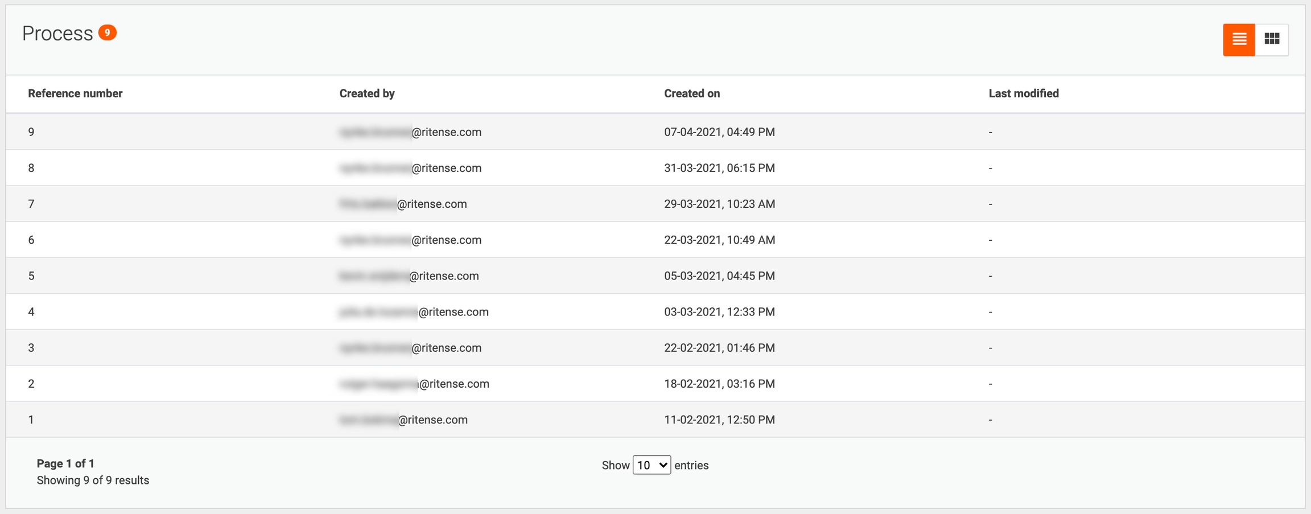Sort by Reference number column
The image size is (1311, 514).
pos(75,93)
